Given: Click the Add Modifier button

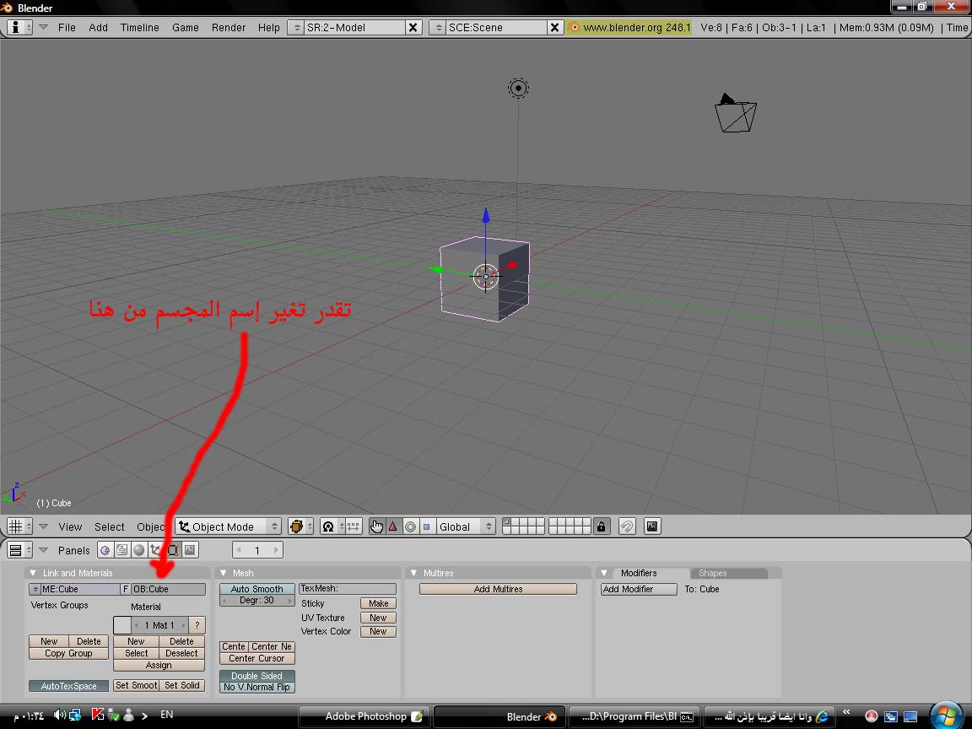Looking at the screenshot, I should [639, 589].
